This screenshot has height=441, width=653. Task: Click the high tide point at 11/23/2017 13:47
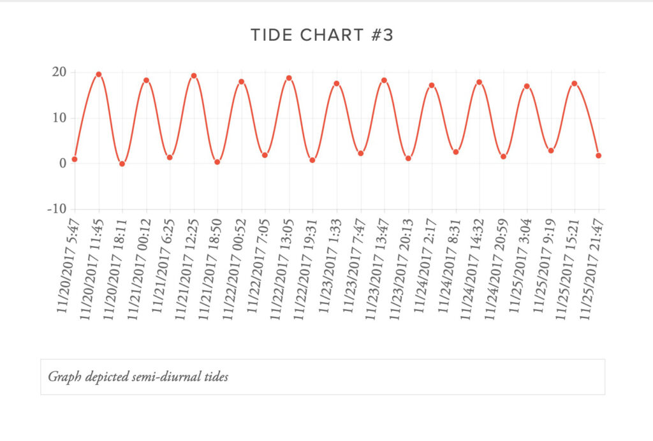pos(384,80)
